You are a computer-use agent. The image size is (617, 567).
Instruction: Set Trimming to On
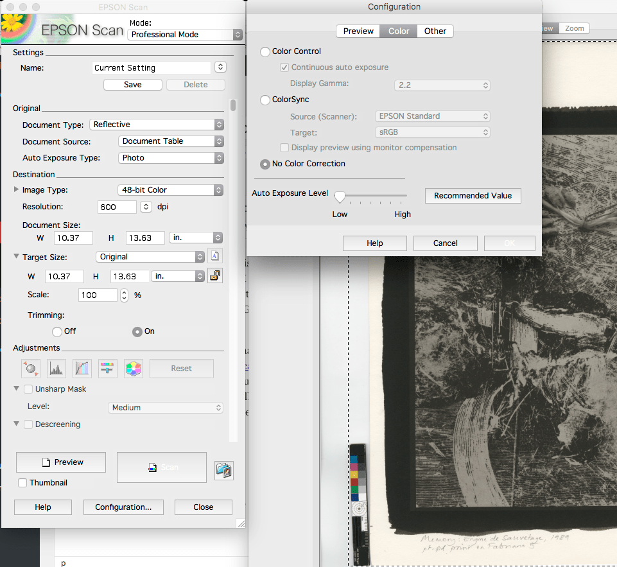(137, 332)
